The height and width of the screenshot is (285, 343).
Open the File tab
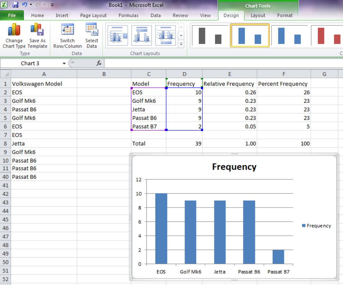click(x=12, y=15)
